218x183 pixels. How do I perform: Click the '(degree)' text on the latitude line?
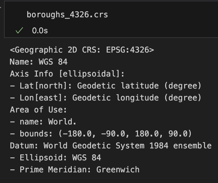pos(183,86)
